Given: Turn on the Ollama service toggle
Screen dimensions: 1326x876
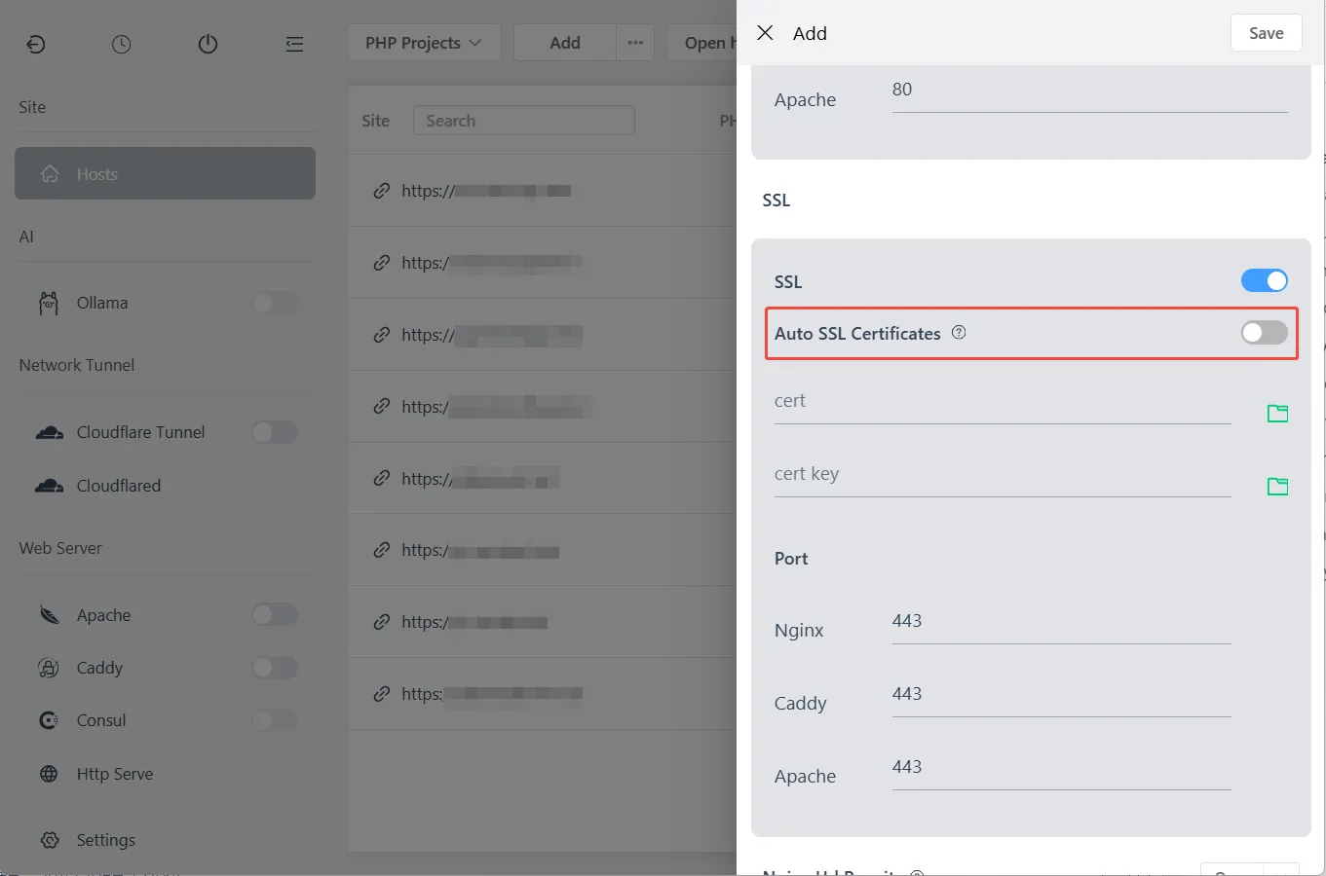Looking at the screenshot, I should pos(275,303).
